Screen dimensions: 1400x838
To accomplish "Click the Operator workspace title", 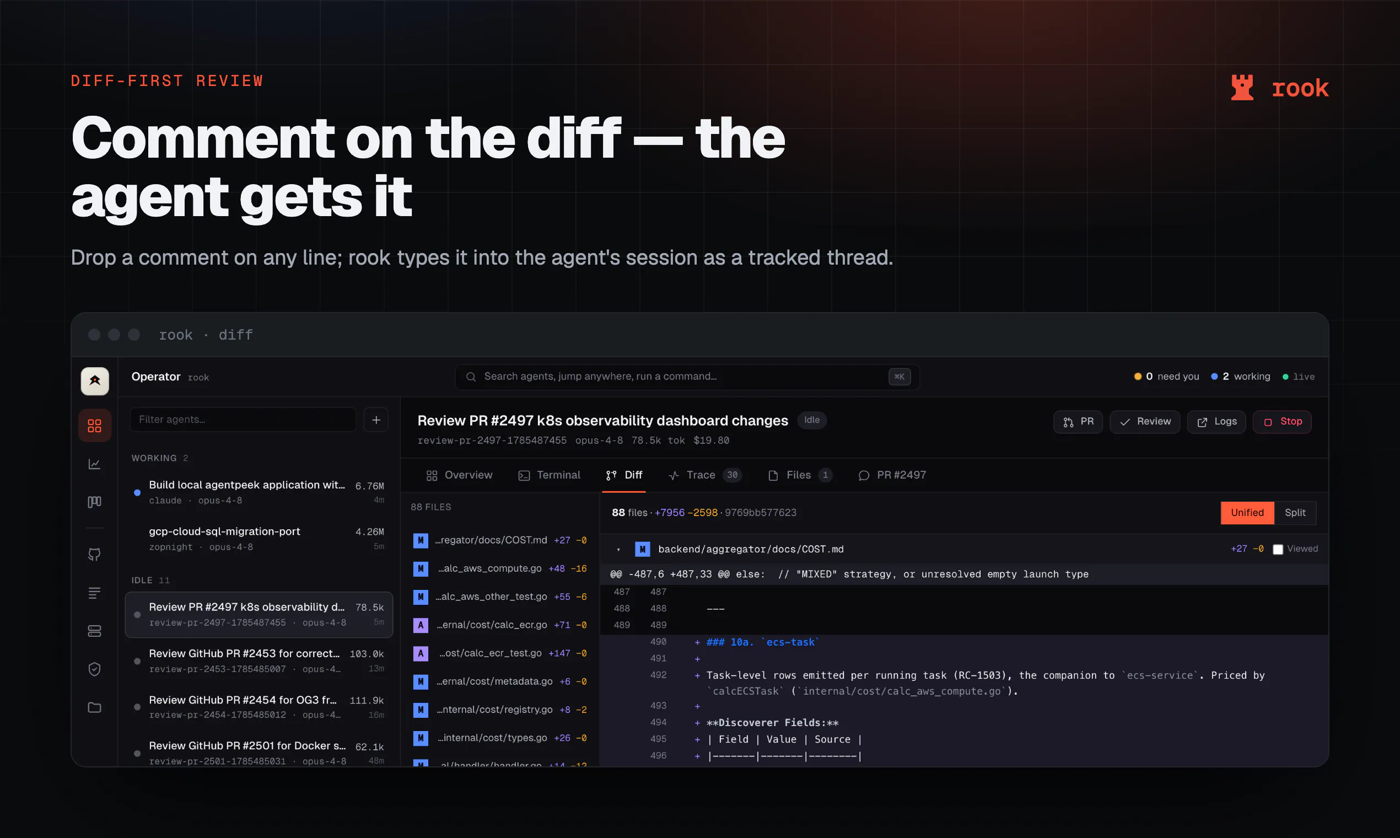I will tap(156, 377).
